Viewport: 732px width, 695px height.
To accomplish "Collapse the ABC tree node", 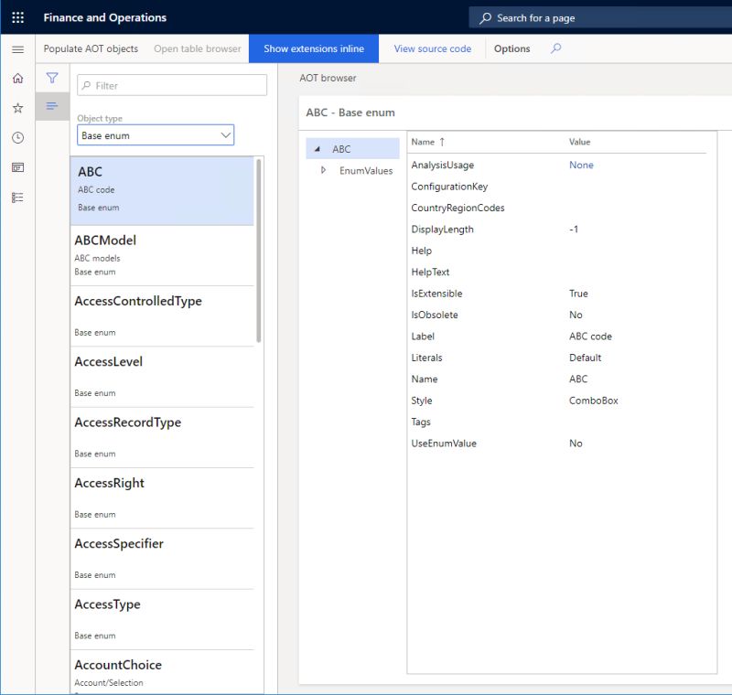I will [318, 149].
